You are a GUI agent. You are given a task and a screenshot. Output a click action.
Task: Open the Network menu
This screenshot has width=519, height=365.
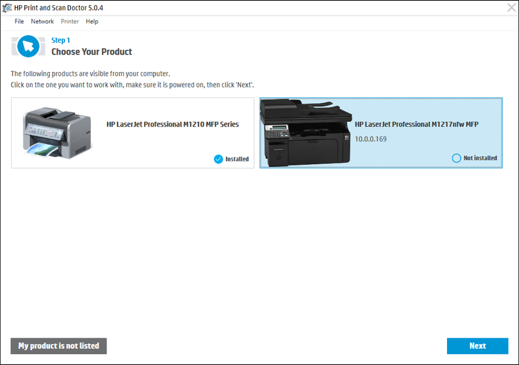coord(42,21)
